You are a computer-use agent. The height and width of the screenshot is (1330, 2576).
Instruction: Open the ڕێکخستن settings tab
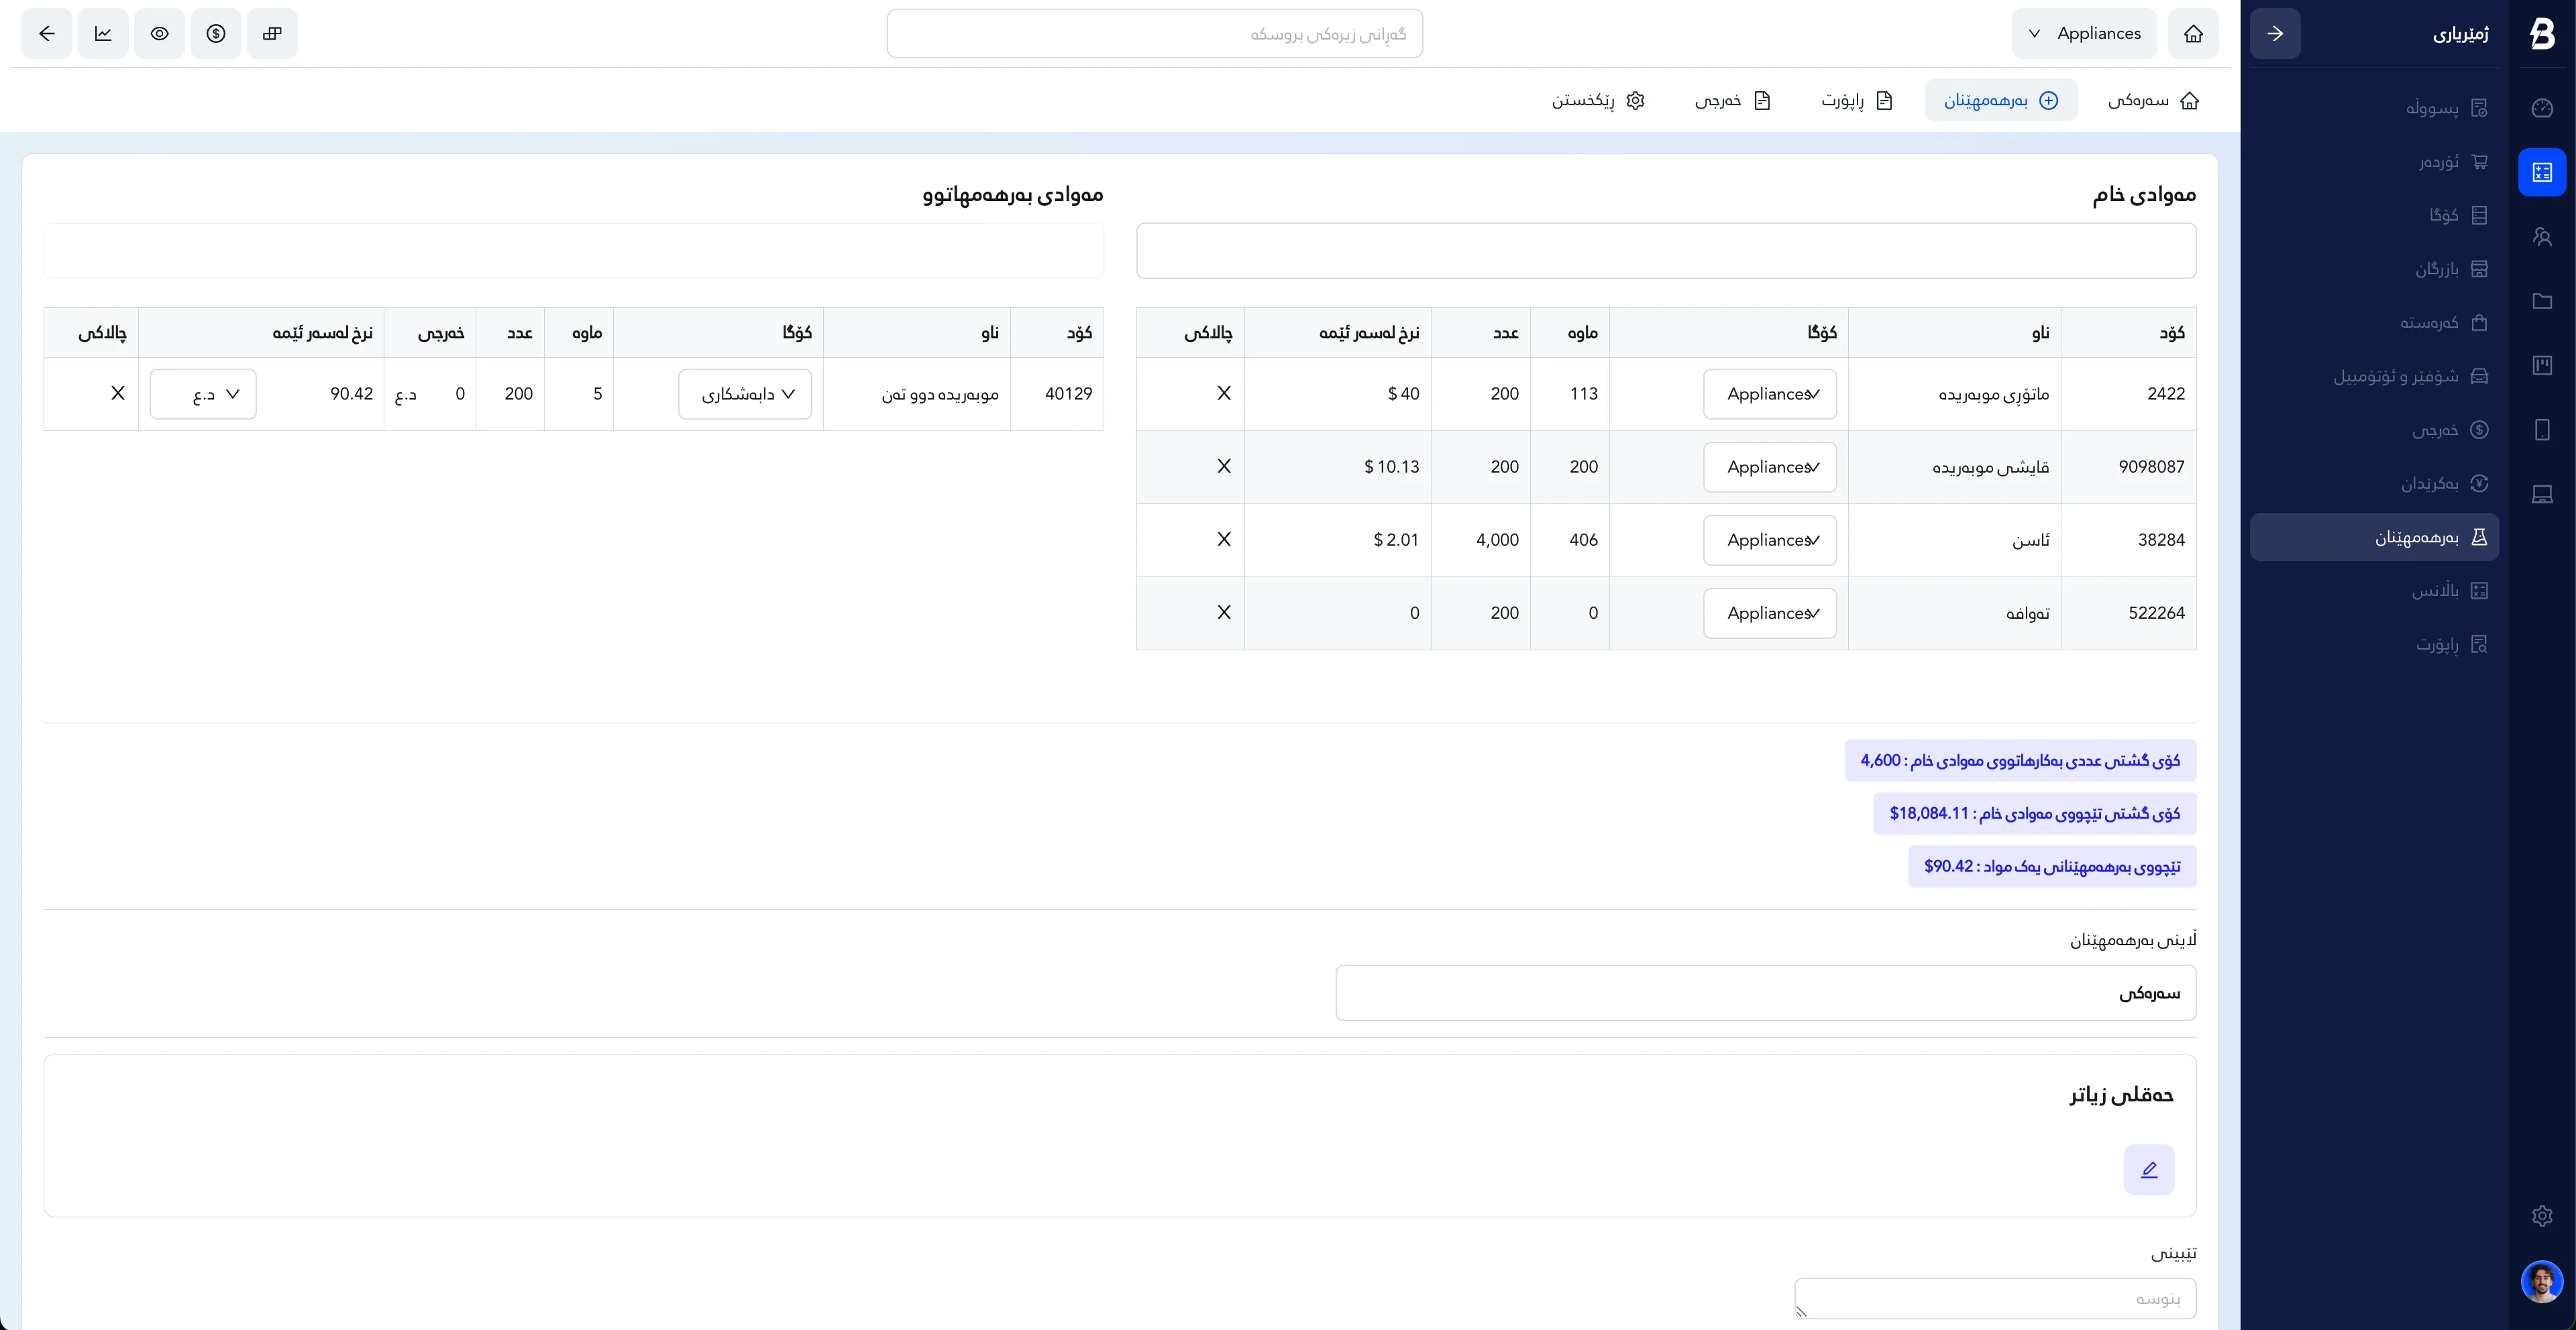pyautogui.click(x=1597, y=101)
